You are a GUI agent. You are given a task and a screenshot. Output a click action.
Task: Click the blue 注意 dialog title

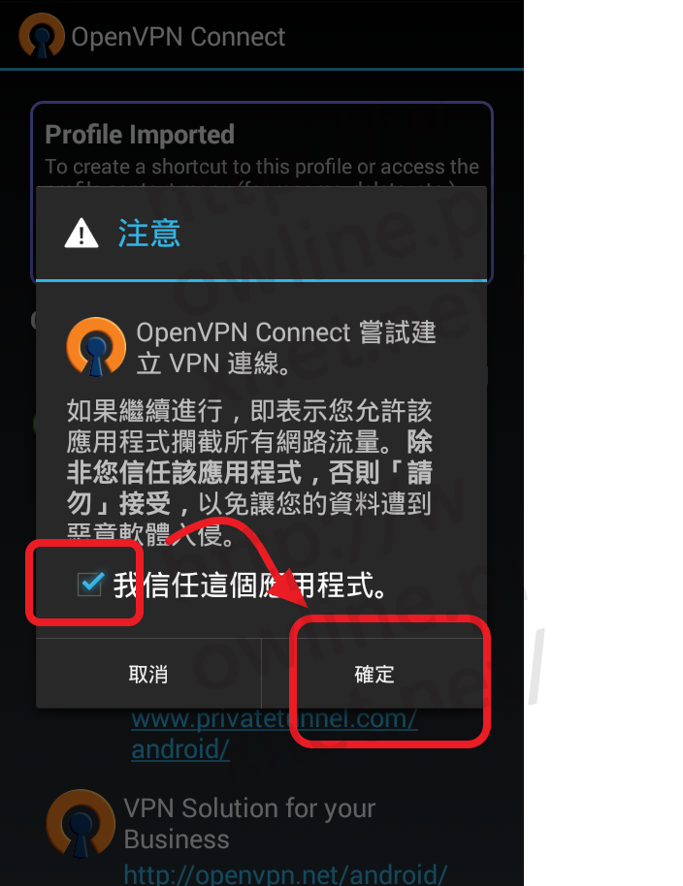click(x=149, y=234)
